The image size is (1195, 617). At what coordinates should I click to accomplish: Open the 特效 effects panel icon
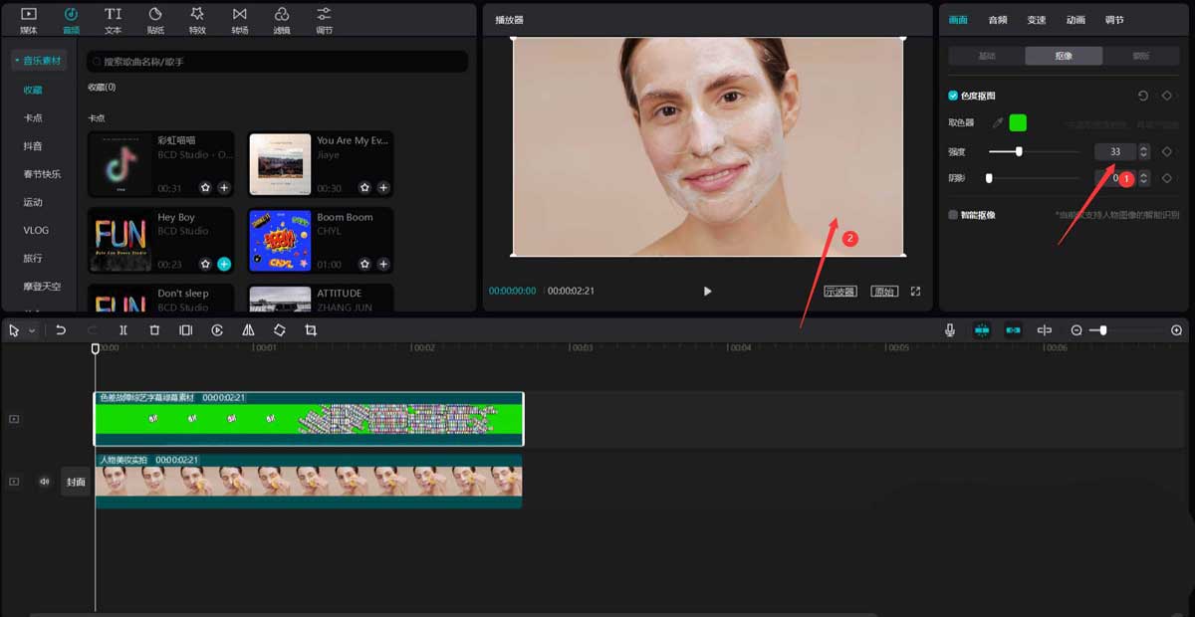197,18
